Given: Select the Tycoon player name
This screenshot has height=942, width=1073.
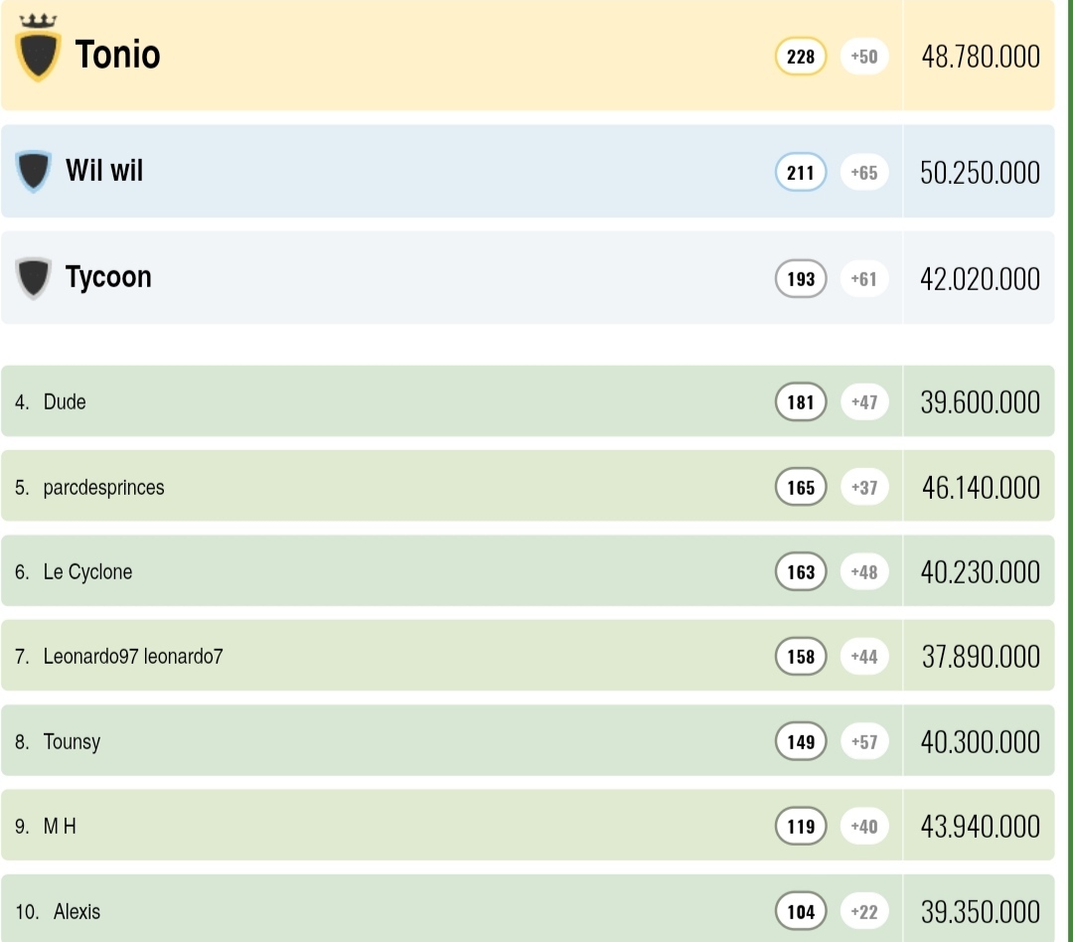Looking at the screenshot, I should click(108, 276).
